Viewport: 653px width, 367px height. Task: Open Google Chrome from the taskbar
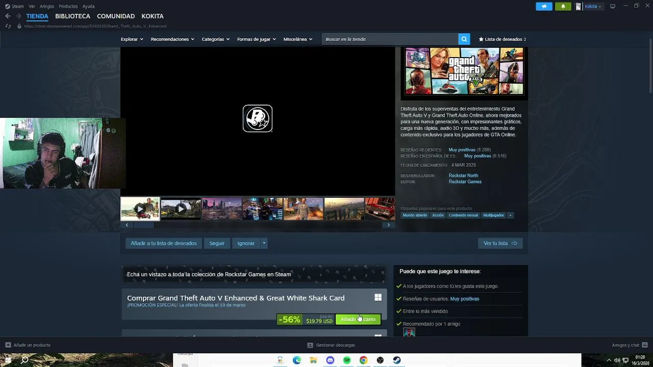(363, 360)
